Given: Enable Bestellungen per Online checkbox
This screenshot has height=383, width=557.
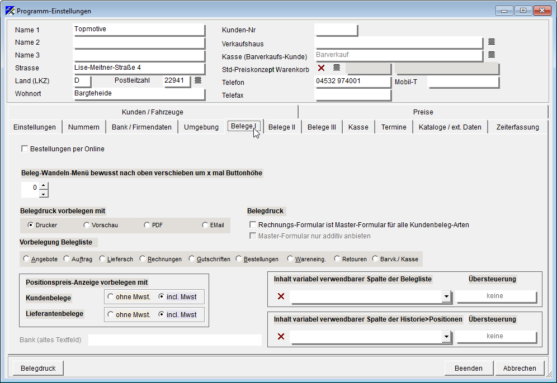Looking at the screenshot, I should click(x=25, y=149).
